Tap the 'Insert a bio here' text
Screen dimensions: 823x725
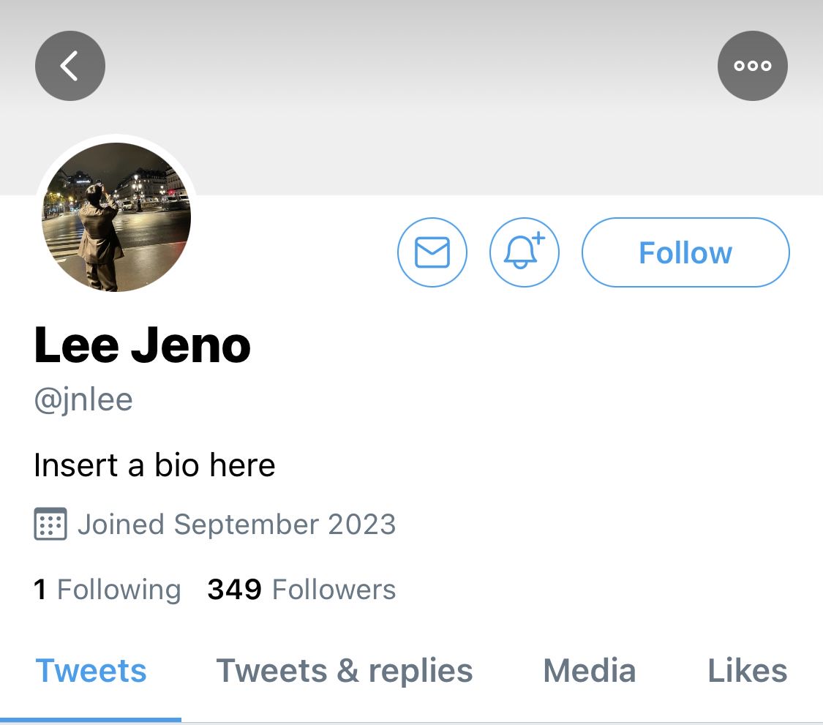pyautogui.click(x=154, y=465)
